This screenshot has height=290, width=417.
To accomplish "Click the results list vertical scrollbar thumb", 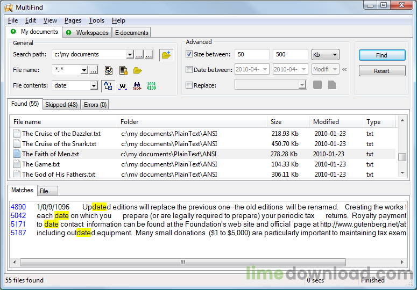I will (402, 157).
